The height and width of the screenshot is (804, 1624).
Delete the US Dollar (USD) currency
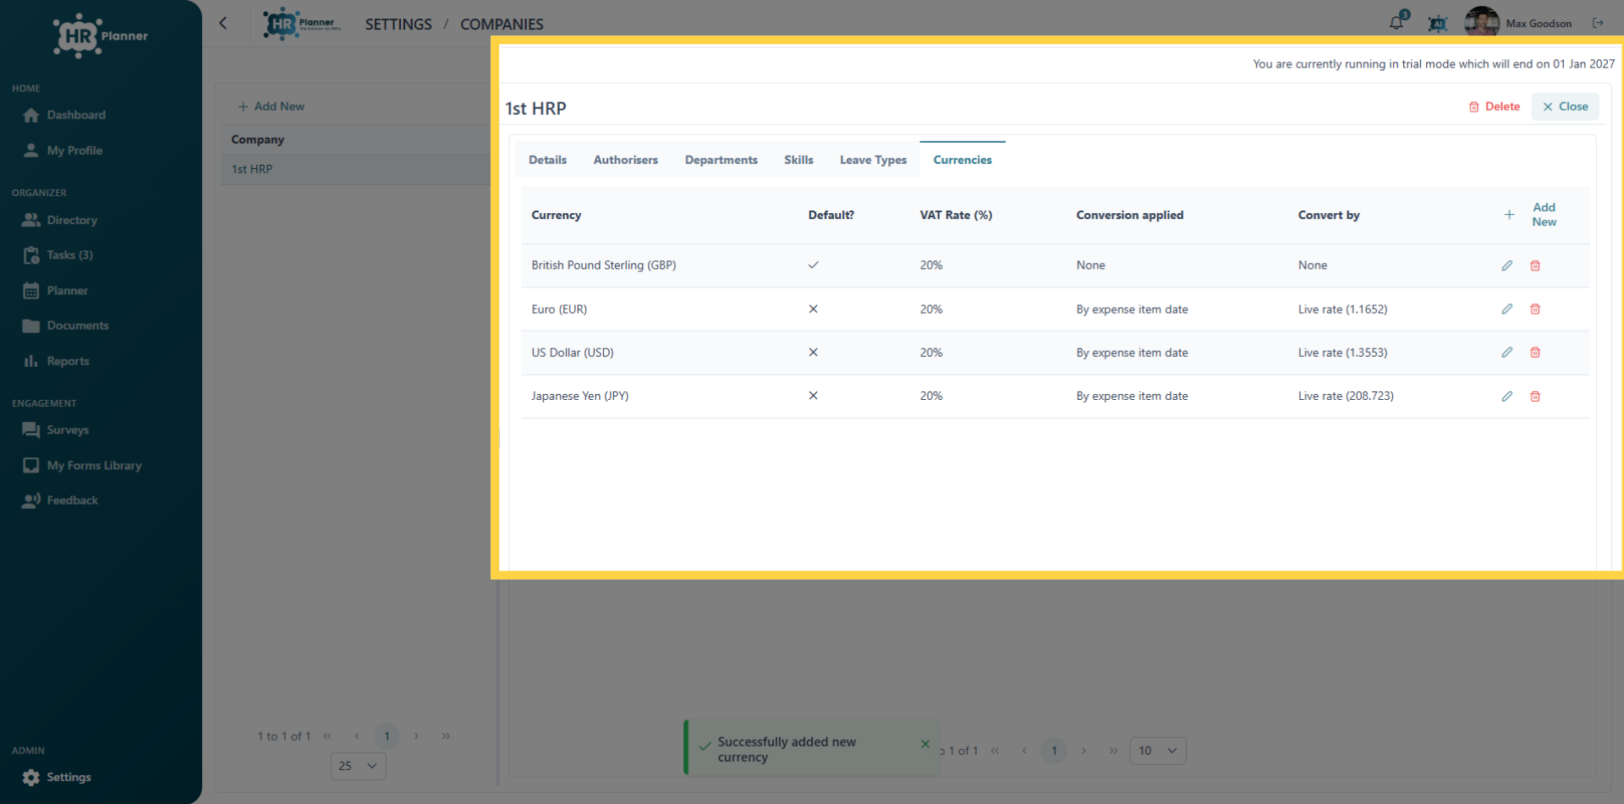coord(1535,353)
